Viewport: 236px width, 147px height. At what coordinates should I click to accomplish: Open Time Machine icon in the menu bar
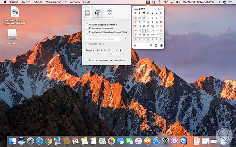click(159, 2)
